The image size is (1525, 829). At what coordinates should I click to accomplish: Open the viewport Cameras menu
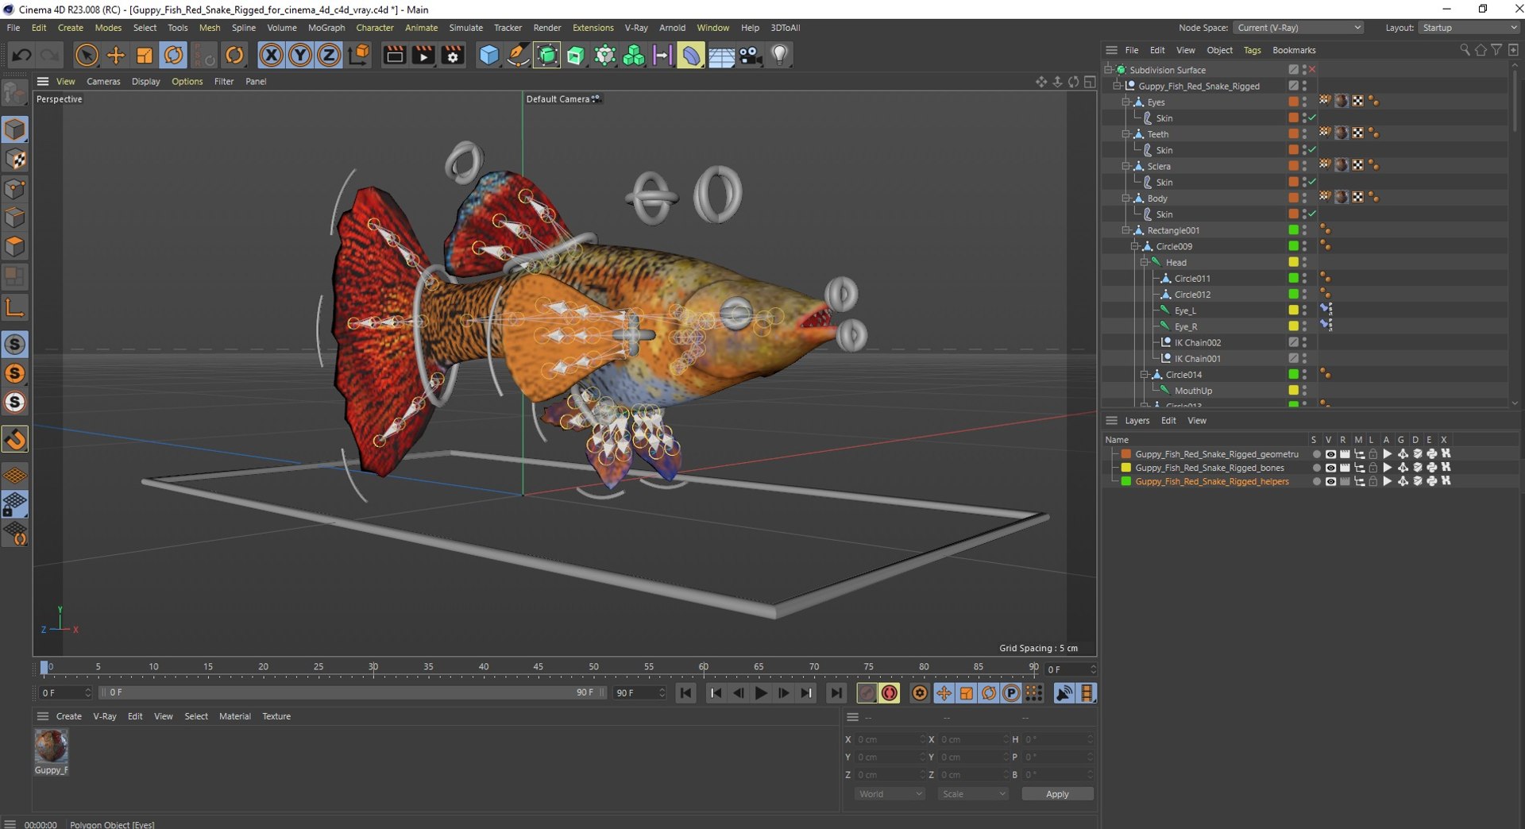click(x=103, y=81)
